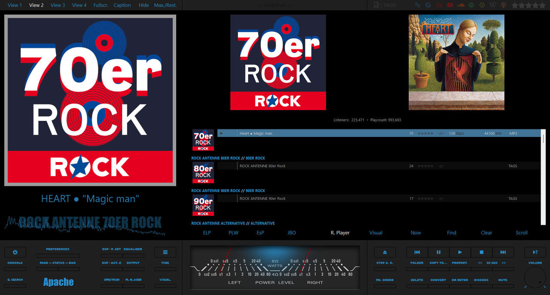The height and width of the screenshot is (295, 550).
Task: Open the YouTube icon
Action: (x=450, y=5)
